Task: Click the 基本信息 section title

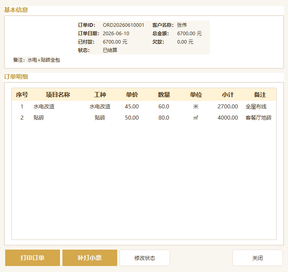Action: tap(16, 10)
